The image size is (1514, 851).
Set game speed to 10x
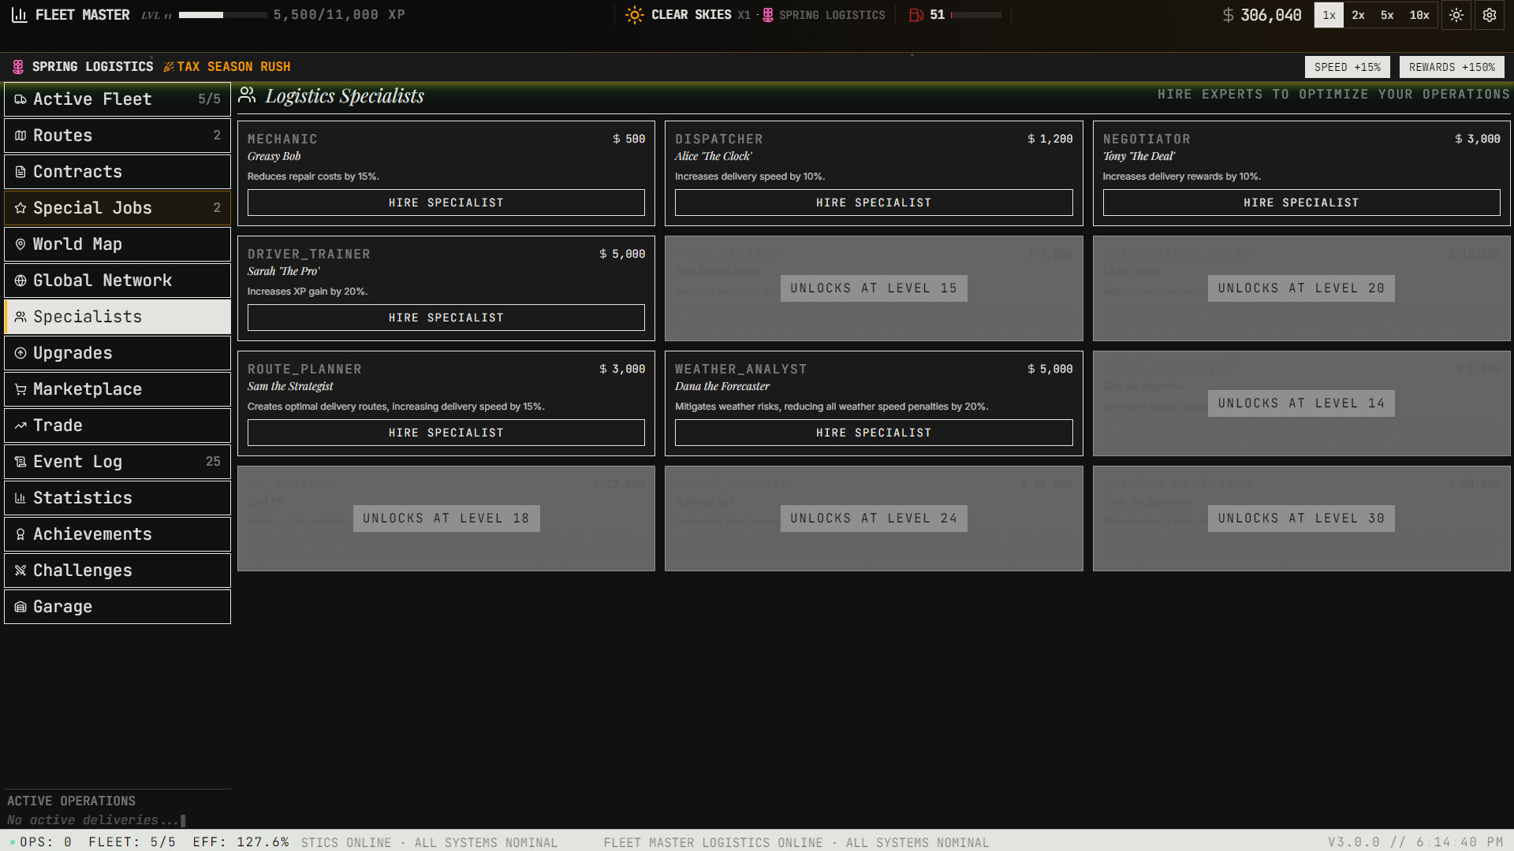[x=1419, y=15]
